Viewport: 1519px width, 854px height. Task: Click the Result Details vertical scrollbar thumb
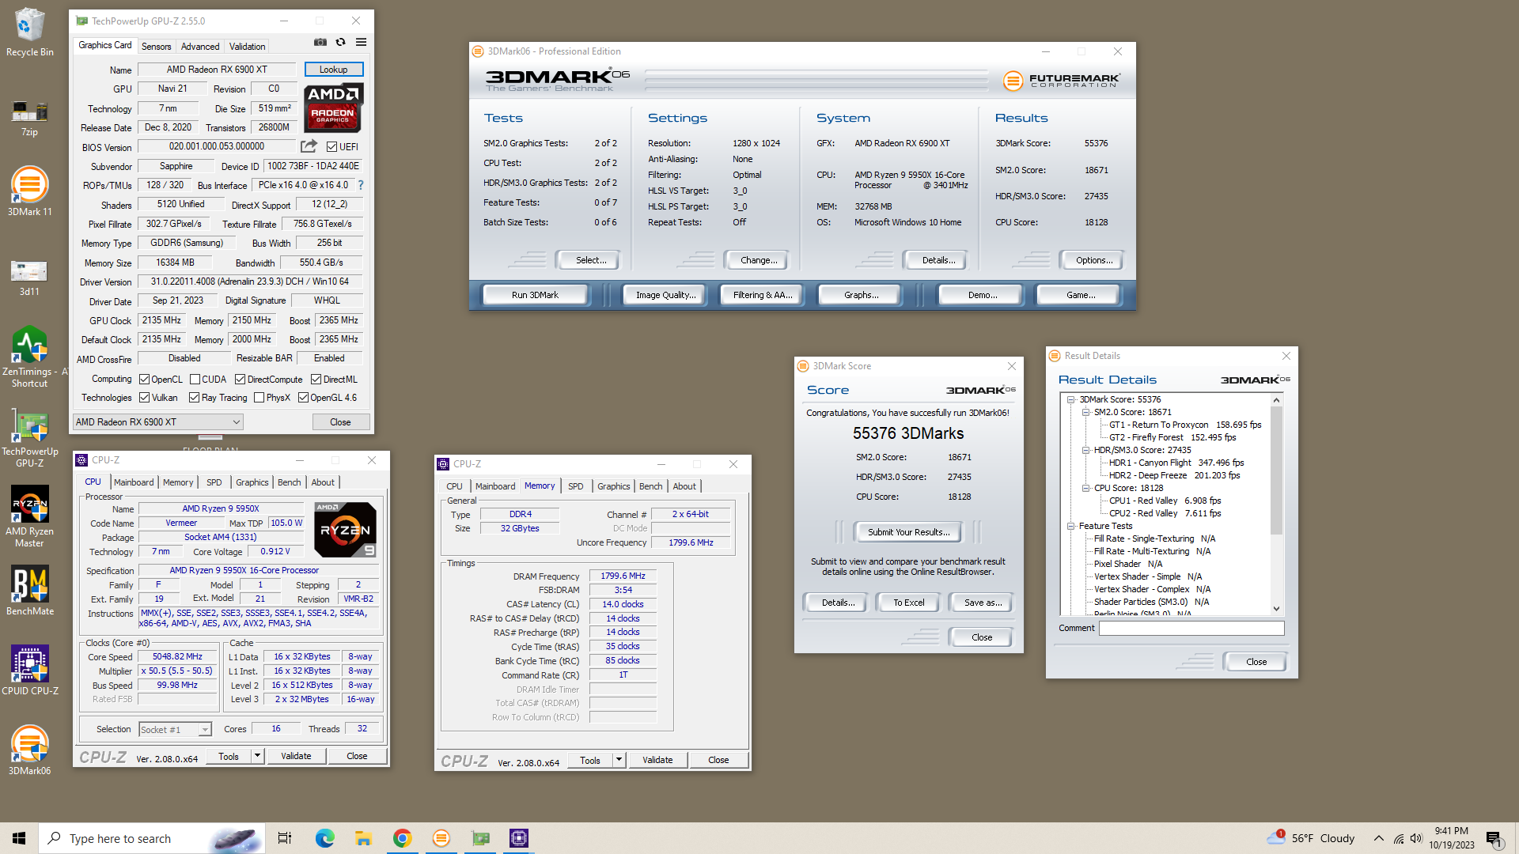(1276, 470)
